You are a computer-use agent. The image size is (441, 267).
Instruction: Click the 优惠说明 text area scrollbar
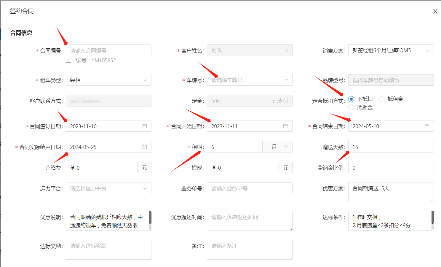point(150,218)
